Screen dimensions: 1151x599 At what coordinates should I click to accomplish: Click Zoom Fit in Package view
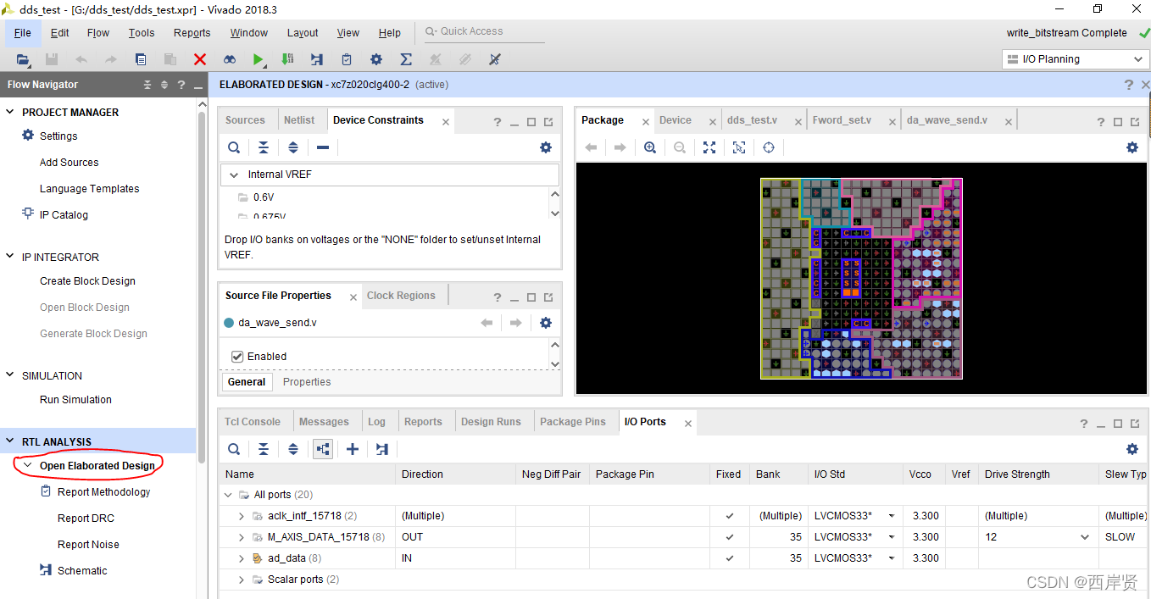[x=709, y=147]
